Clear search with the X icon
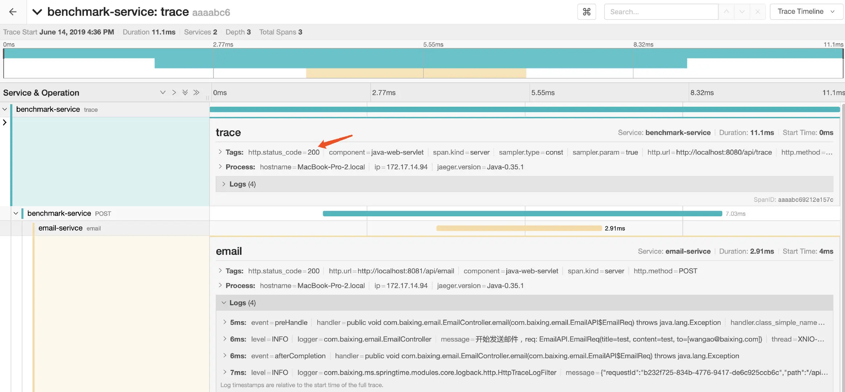The height and width of the screenshot is (392, 845). point(758,12)
